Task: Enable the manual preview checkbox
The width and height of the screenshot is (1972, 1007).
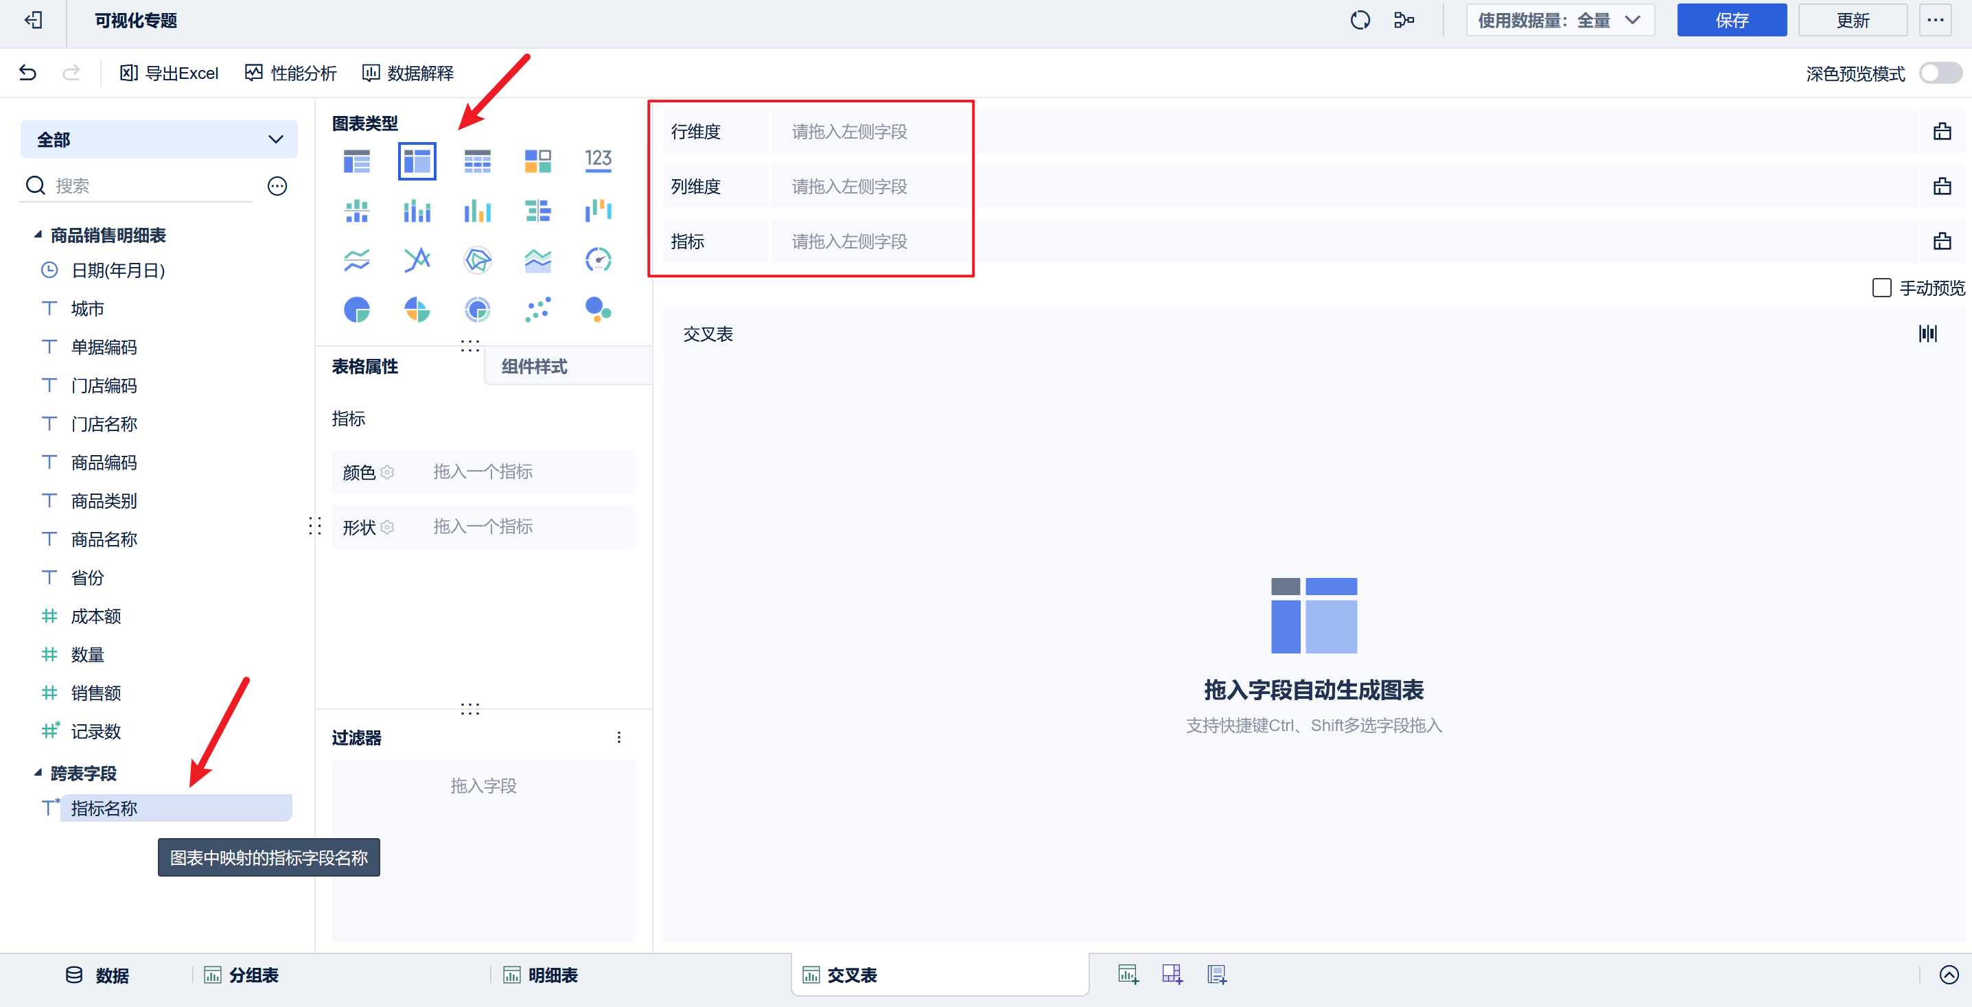Action: pos(1881,288)
